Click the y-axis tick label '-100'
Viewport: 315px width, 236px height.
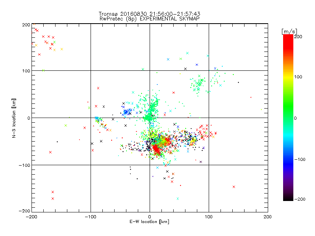point(24,165)
